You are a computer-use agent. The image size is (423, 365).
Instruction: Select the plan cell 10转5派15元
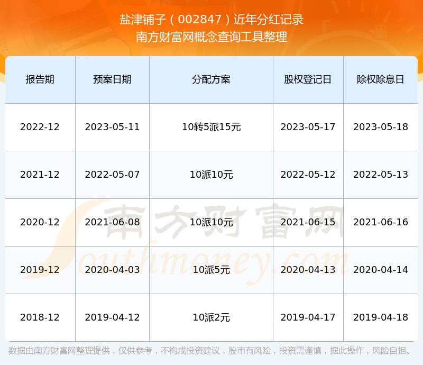coord(211,127)
